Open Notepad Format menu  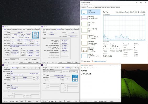pyautogui.click(x=89, y=68)
